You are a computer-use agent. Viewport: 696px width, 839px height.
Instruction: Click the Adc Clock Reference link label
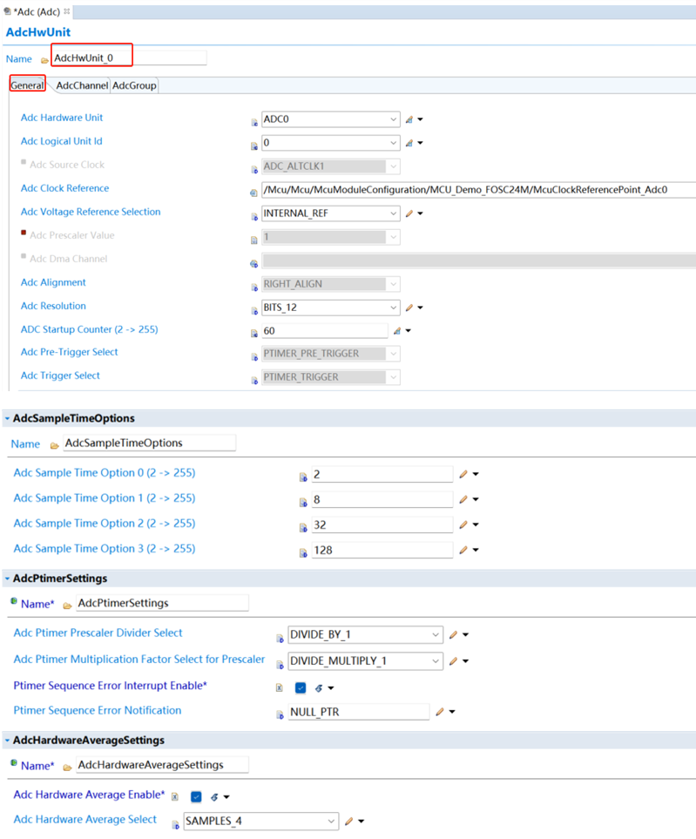point(64,188)
